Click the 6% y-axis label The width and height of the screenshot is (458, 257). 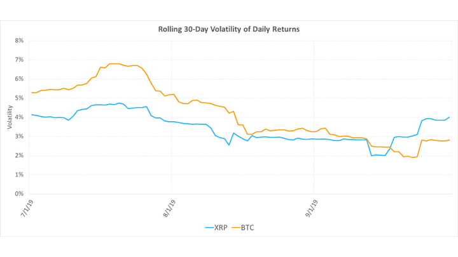pos(19,79)
